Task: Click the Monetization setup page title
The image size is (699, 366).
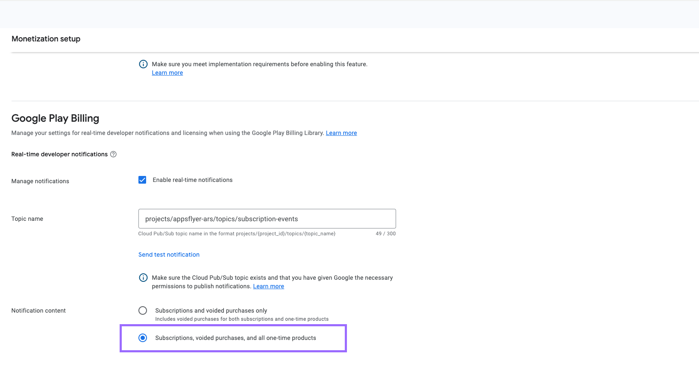Action: (46, 39)
